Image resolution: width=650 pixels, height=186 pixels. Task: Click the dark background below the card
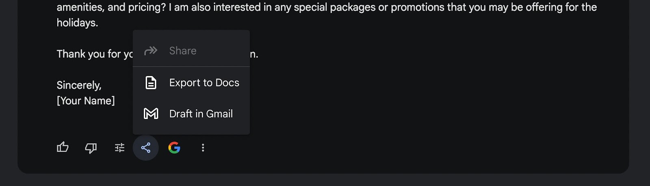pyautogui.click(x=325, y=180)
